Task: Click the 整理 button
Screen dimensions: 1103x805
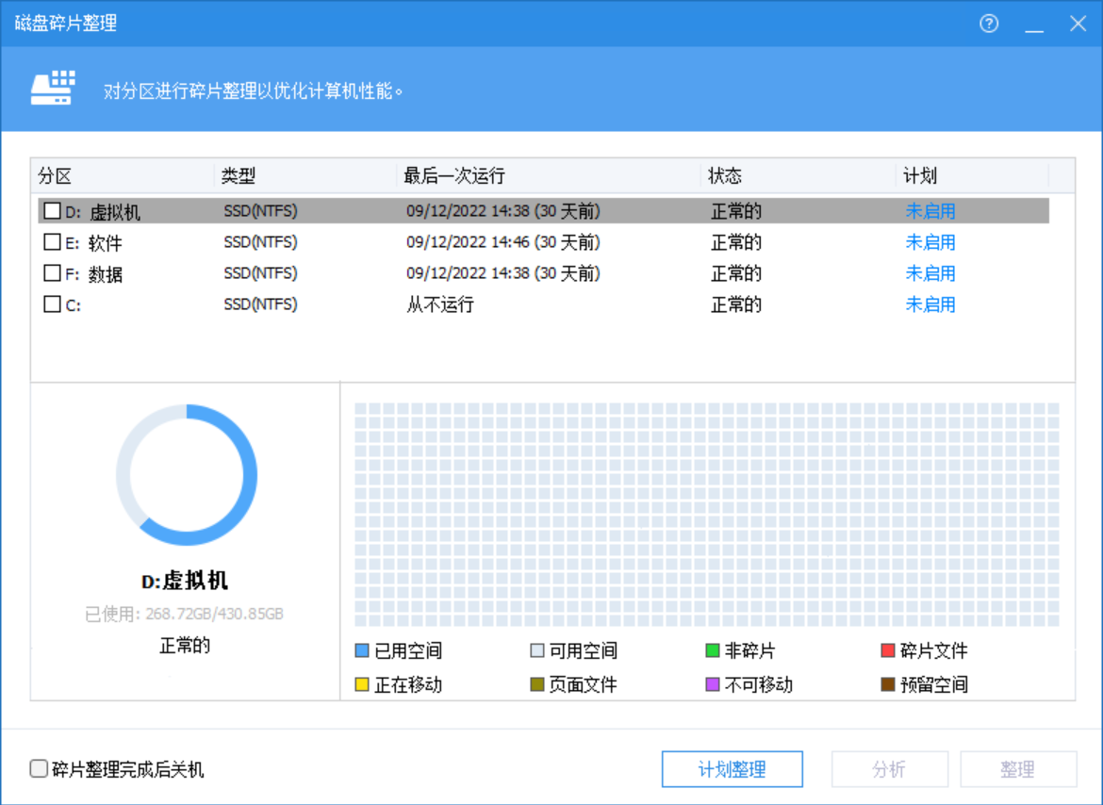Action: tap(1018, 769)
